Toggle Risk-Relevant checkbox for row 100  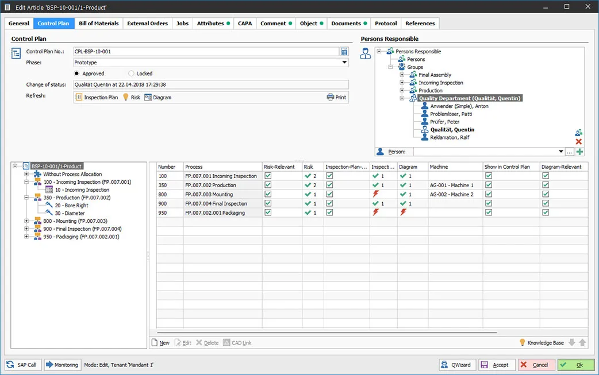click(x=268, y=176)
